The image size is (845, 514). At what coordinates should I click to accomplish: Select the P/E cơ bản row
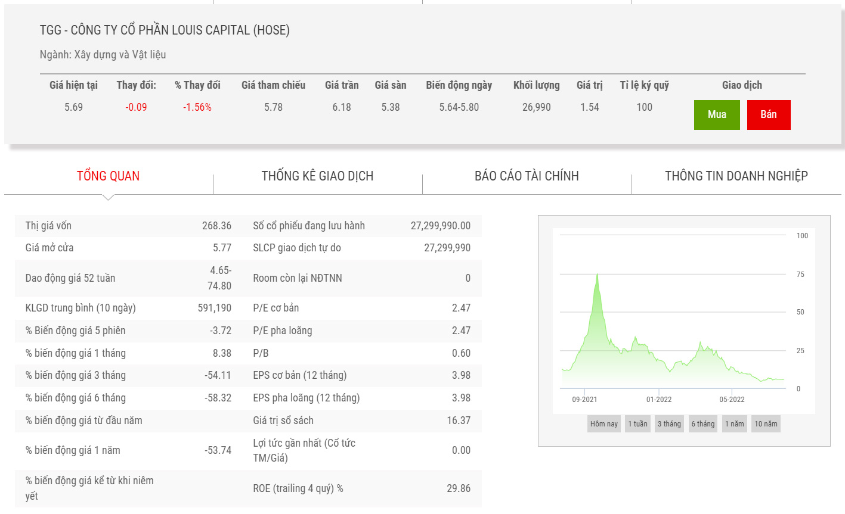click(x=361, y=308)
